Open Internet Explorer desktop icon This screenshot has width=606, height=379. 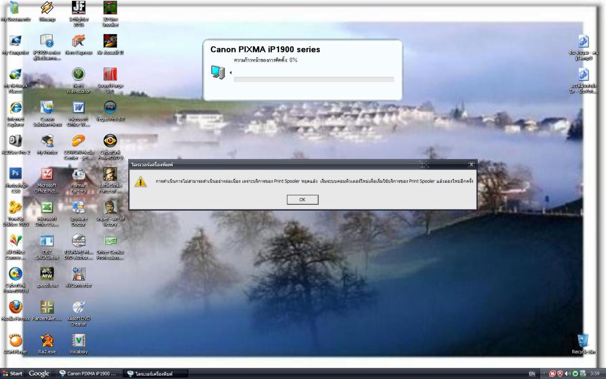point(15,114)
